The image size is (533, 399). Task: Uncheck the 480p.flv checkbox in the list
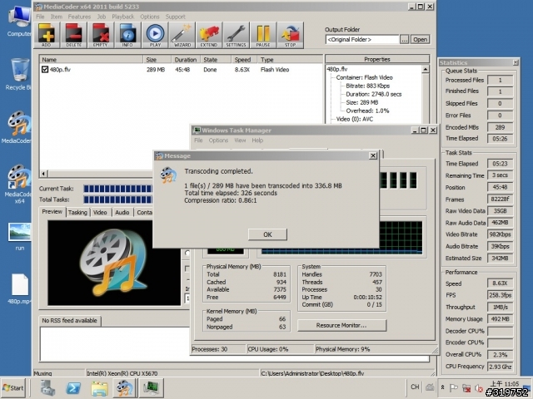45,69
